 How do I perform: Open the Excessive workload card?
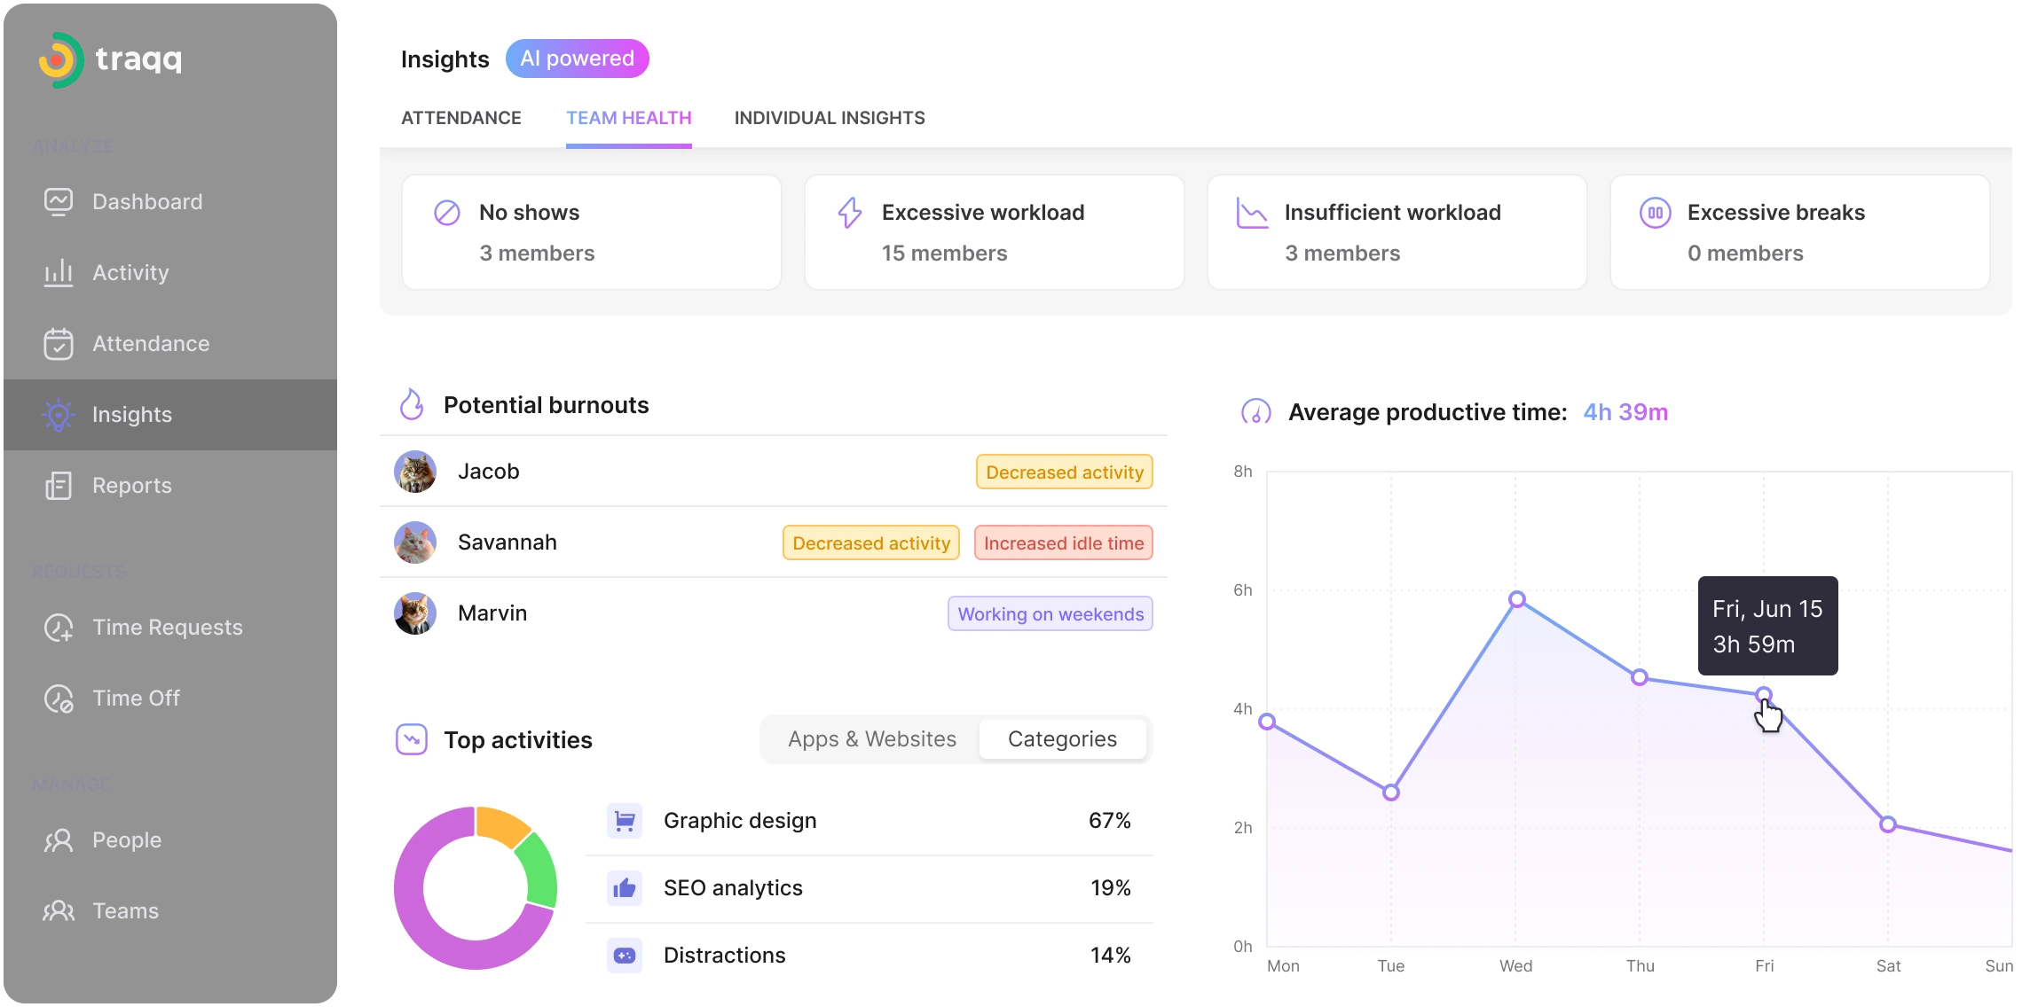(x=994, y=231)
